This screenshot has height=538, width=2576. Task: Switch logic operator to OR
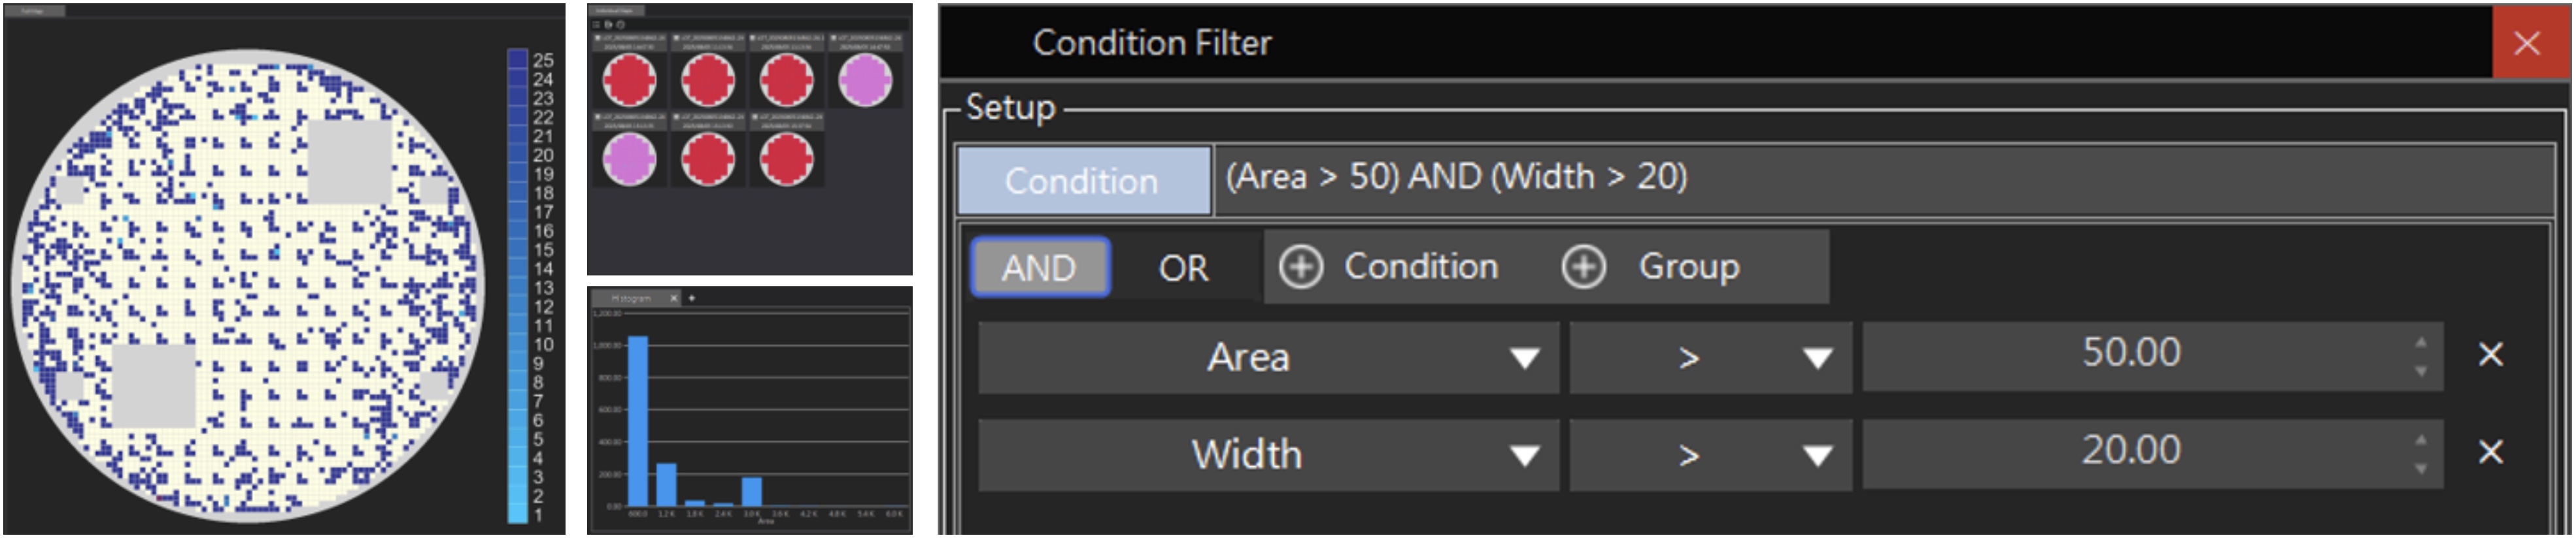click(x=1183, y=268)
